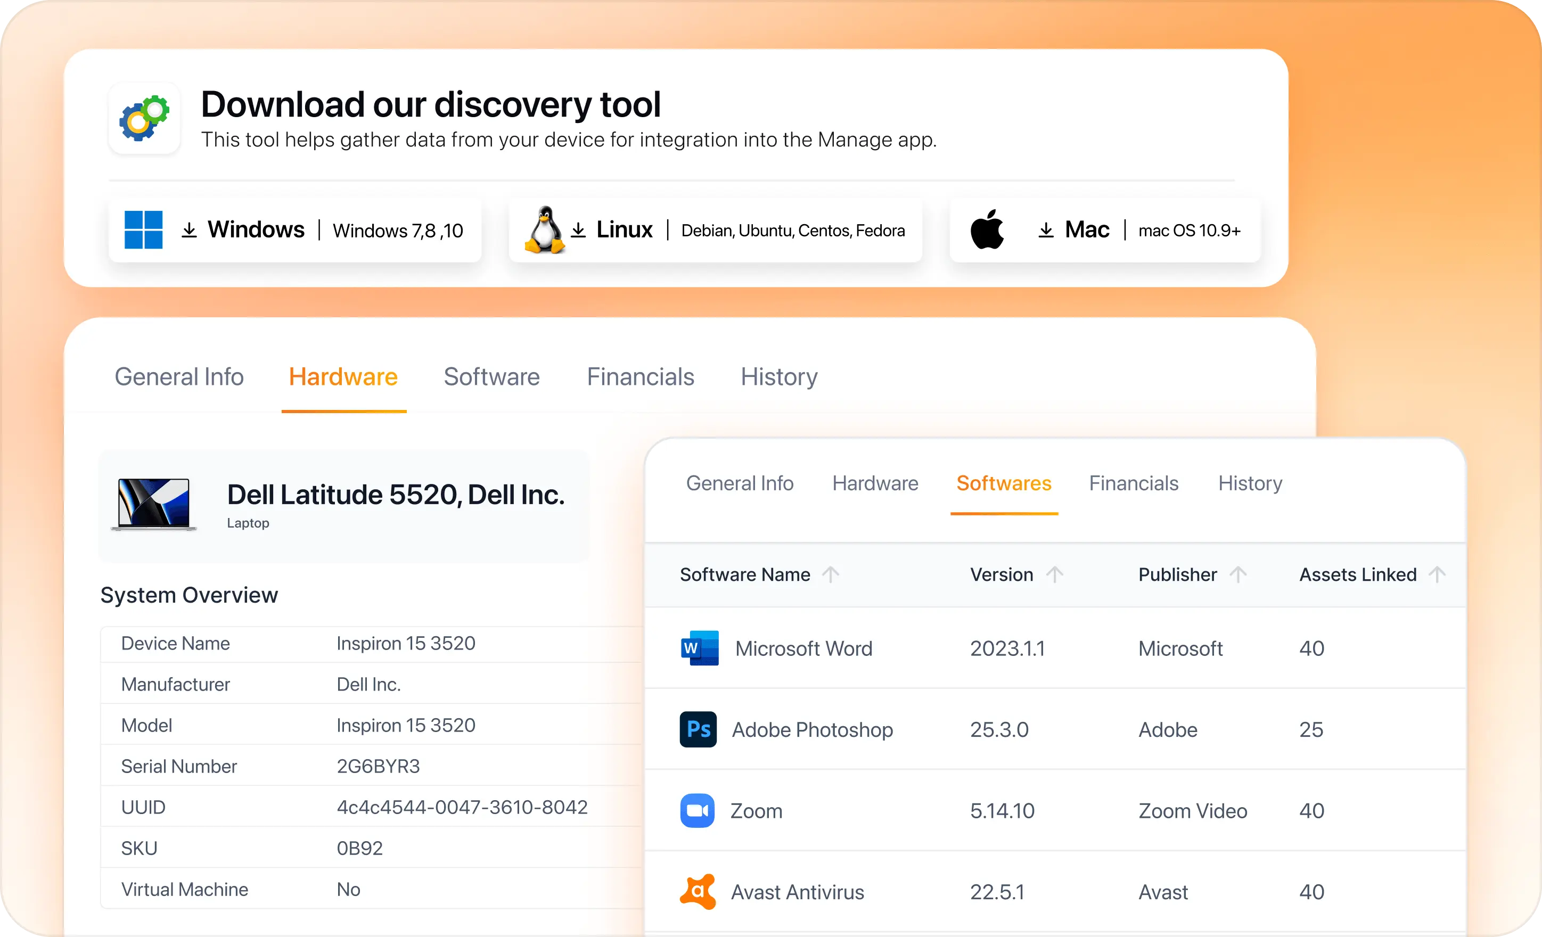Click Manufacturer value Dell Inc.
The height and width of the screenshot is (937, 1542).
click(x=368, y=684)
